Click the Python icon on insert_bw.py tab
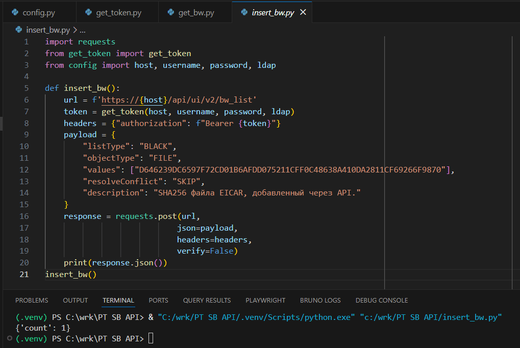This screenshot has height=348, width=520. pos(244,12)
